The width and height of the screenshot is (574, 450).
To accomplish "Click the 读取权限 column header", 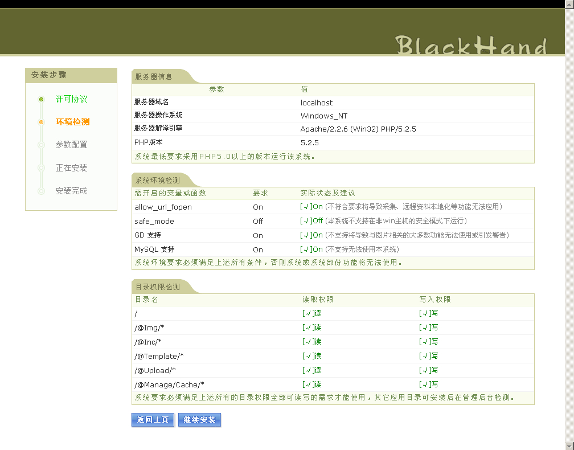I will tap(318, 300).
